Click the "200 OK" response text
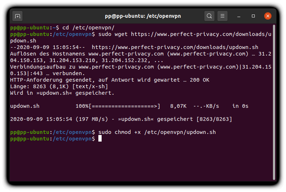The height and width of the screenshot is (192, 286). tap(200, 80)
